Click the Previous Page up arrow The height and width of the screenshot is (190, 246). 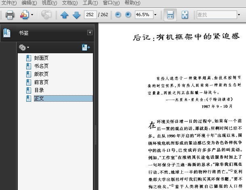pos(64,15)
